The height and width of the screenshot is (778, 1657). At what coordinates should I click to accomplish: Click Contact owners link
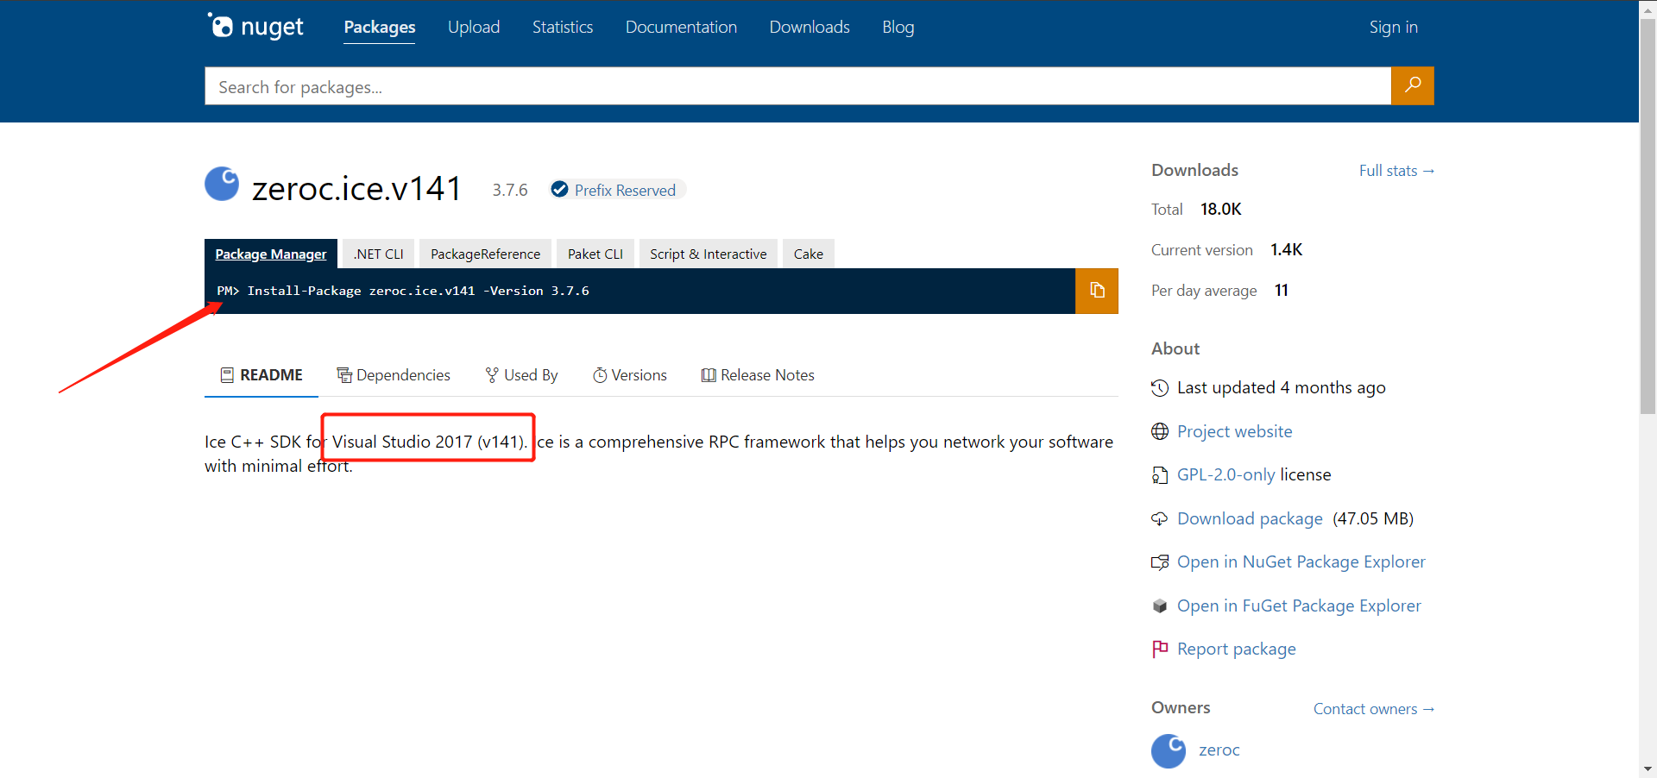[x=1374, y=709]
